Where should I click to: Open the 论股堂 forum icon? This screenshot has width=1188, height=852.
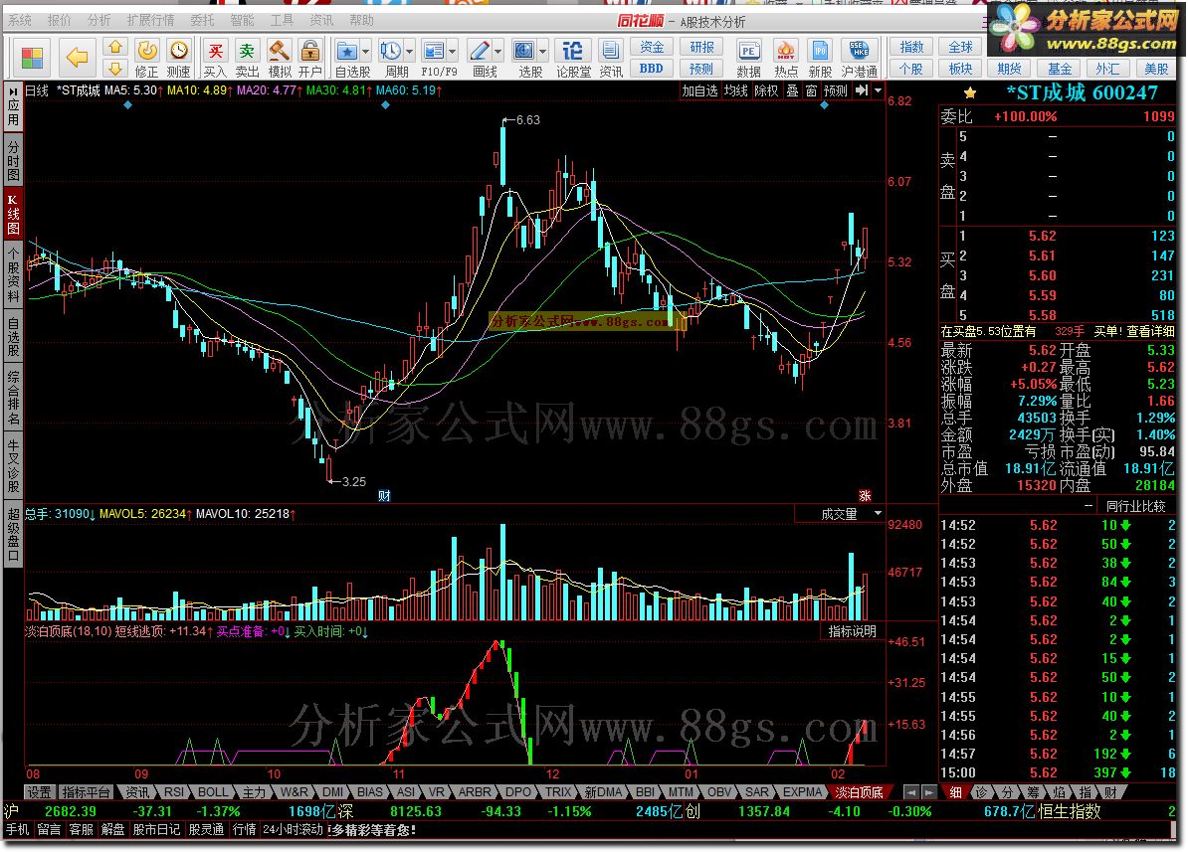pos(573,59)
